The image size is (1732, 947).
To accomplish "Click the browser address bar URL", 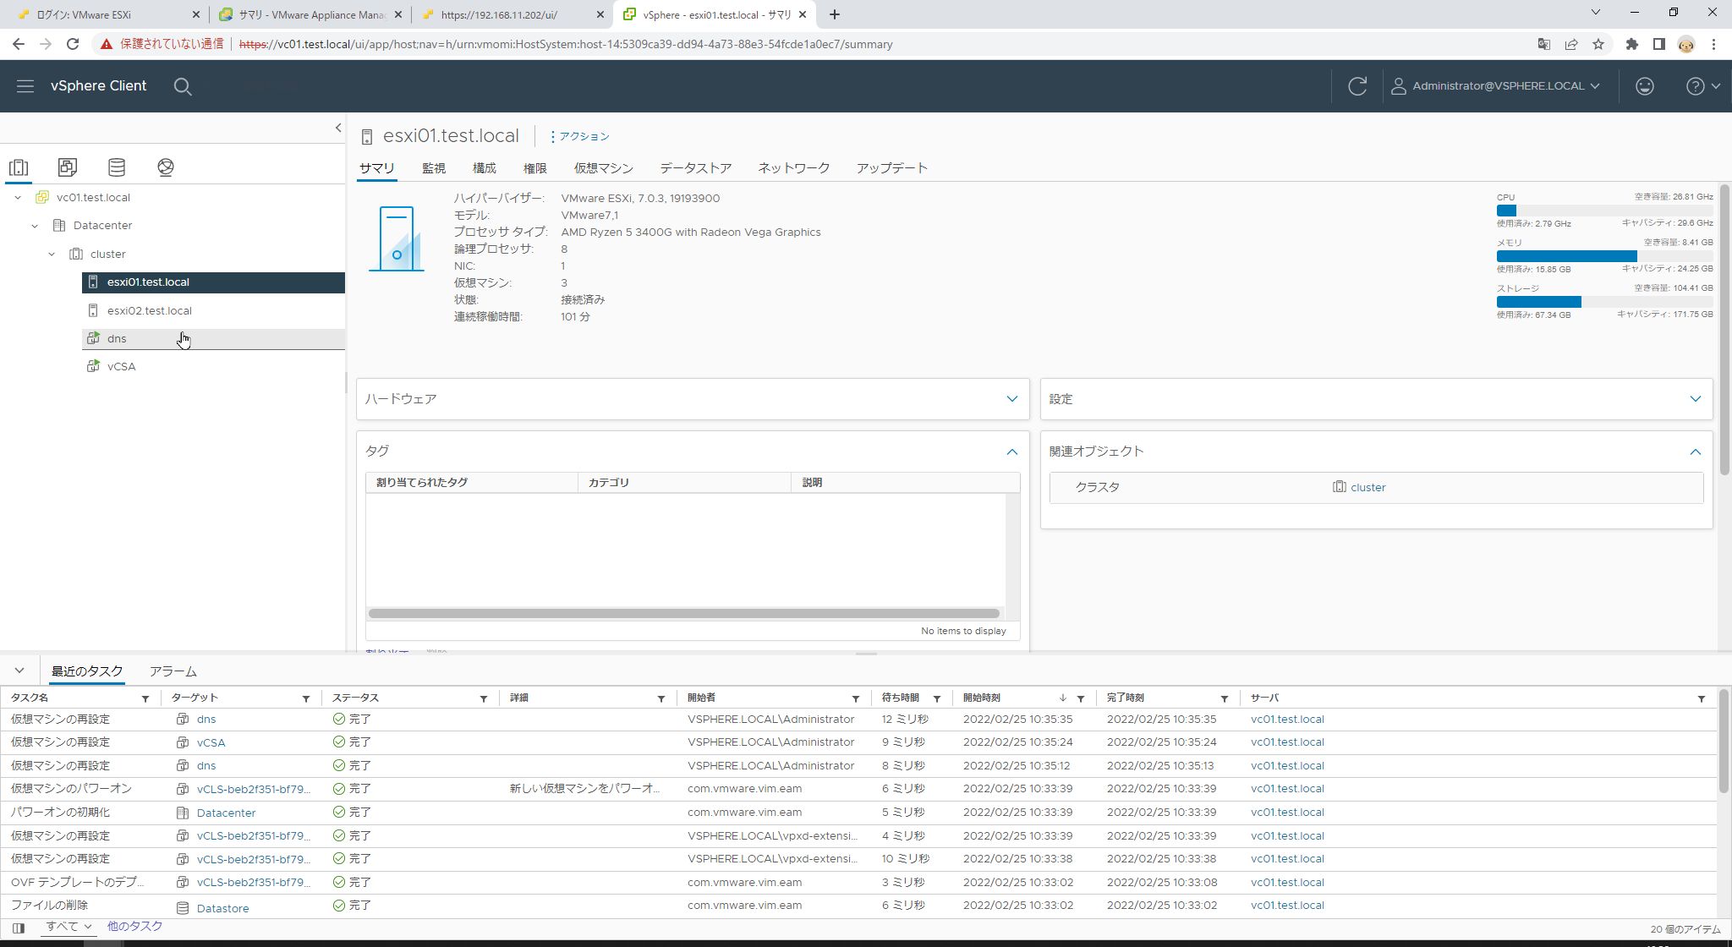I will 565,44.
